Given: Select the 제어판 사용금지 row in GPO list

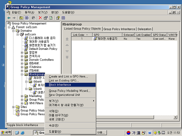Looking at the screenshot, I should point(124,39).
